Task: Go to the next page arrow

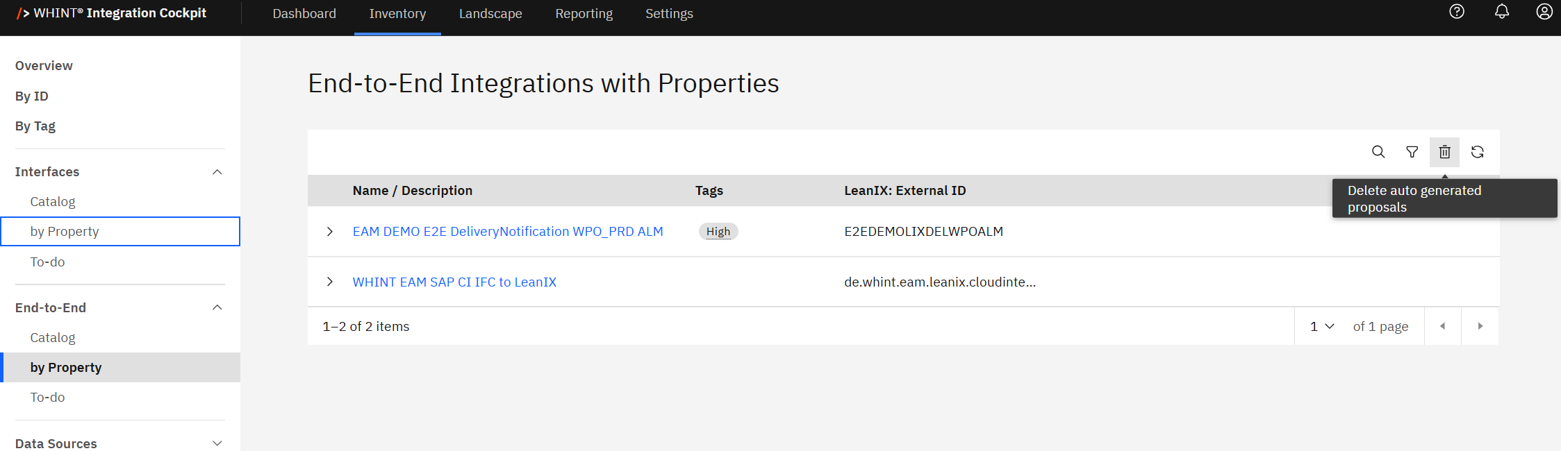Action: click(1480, 326)
